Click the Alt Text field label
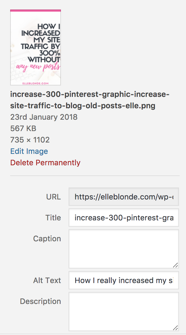Viewport: 186px width, 335px height. pos(47,281)
